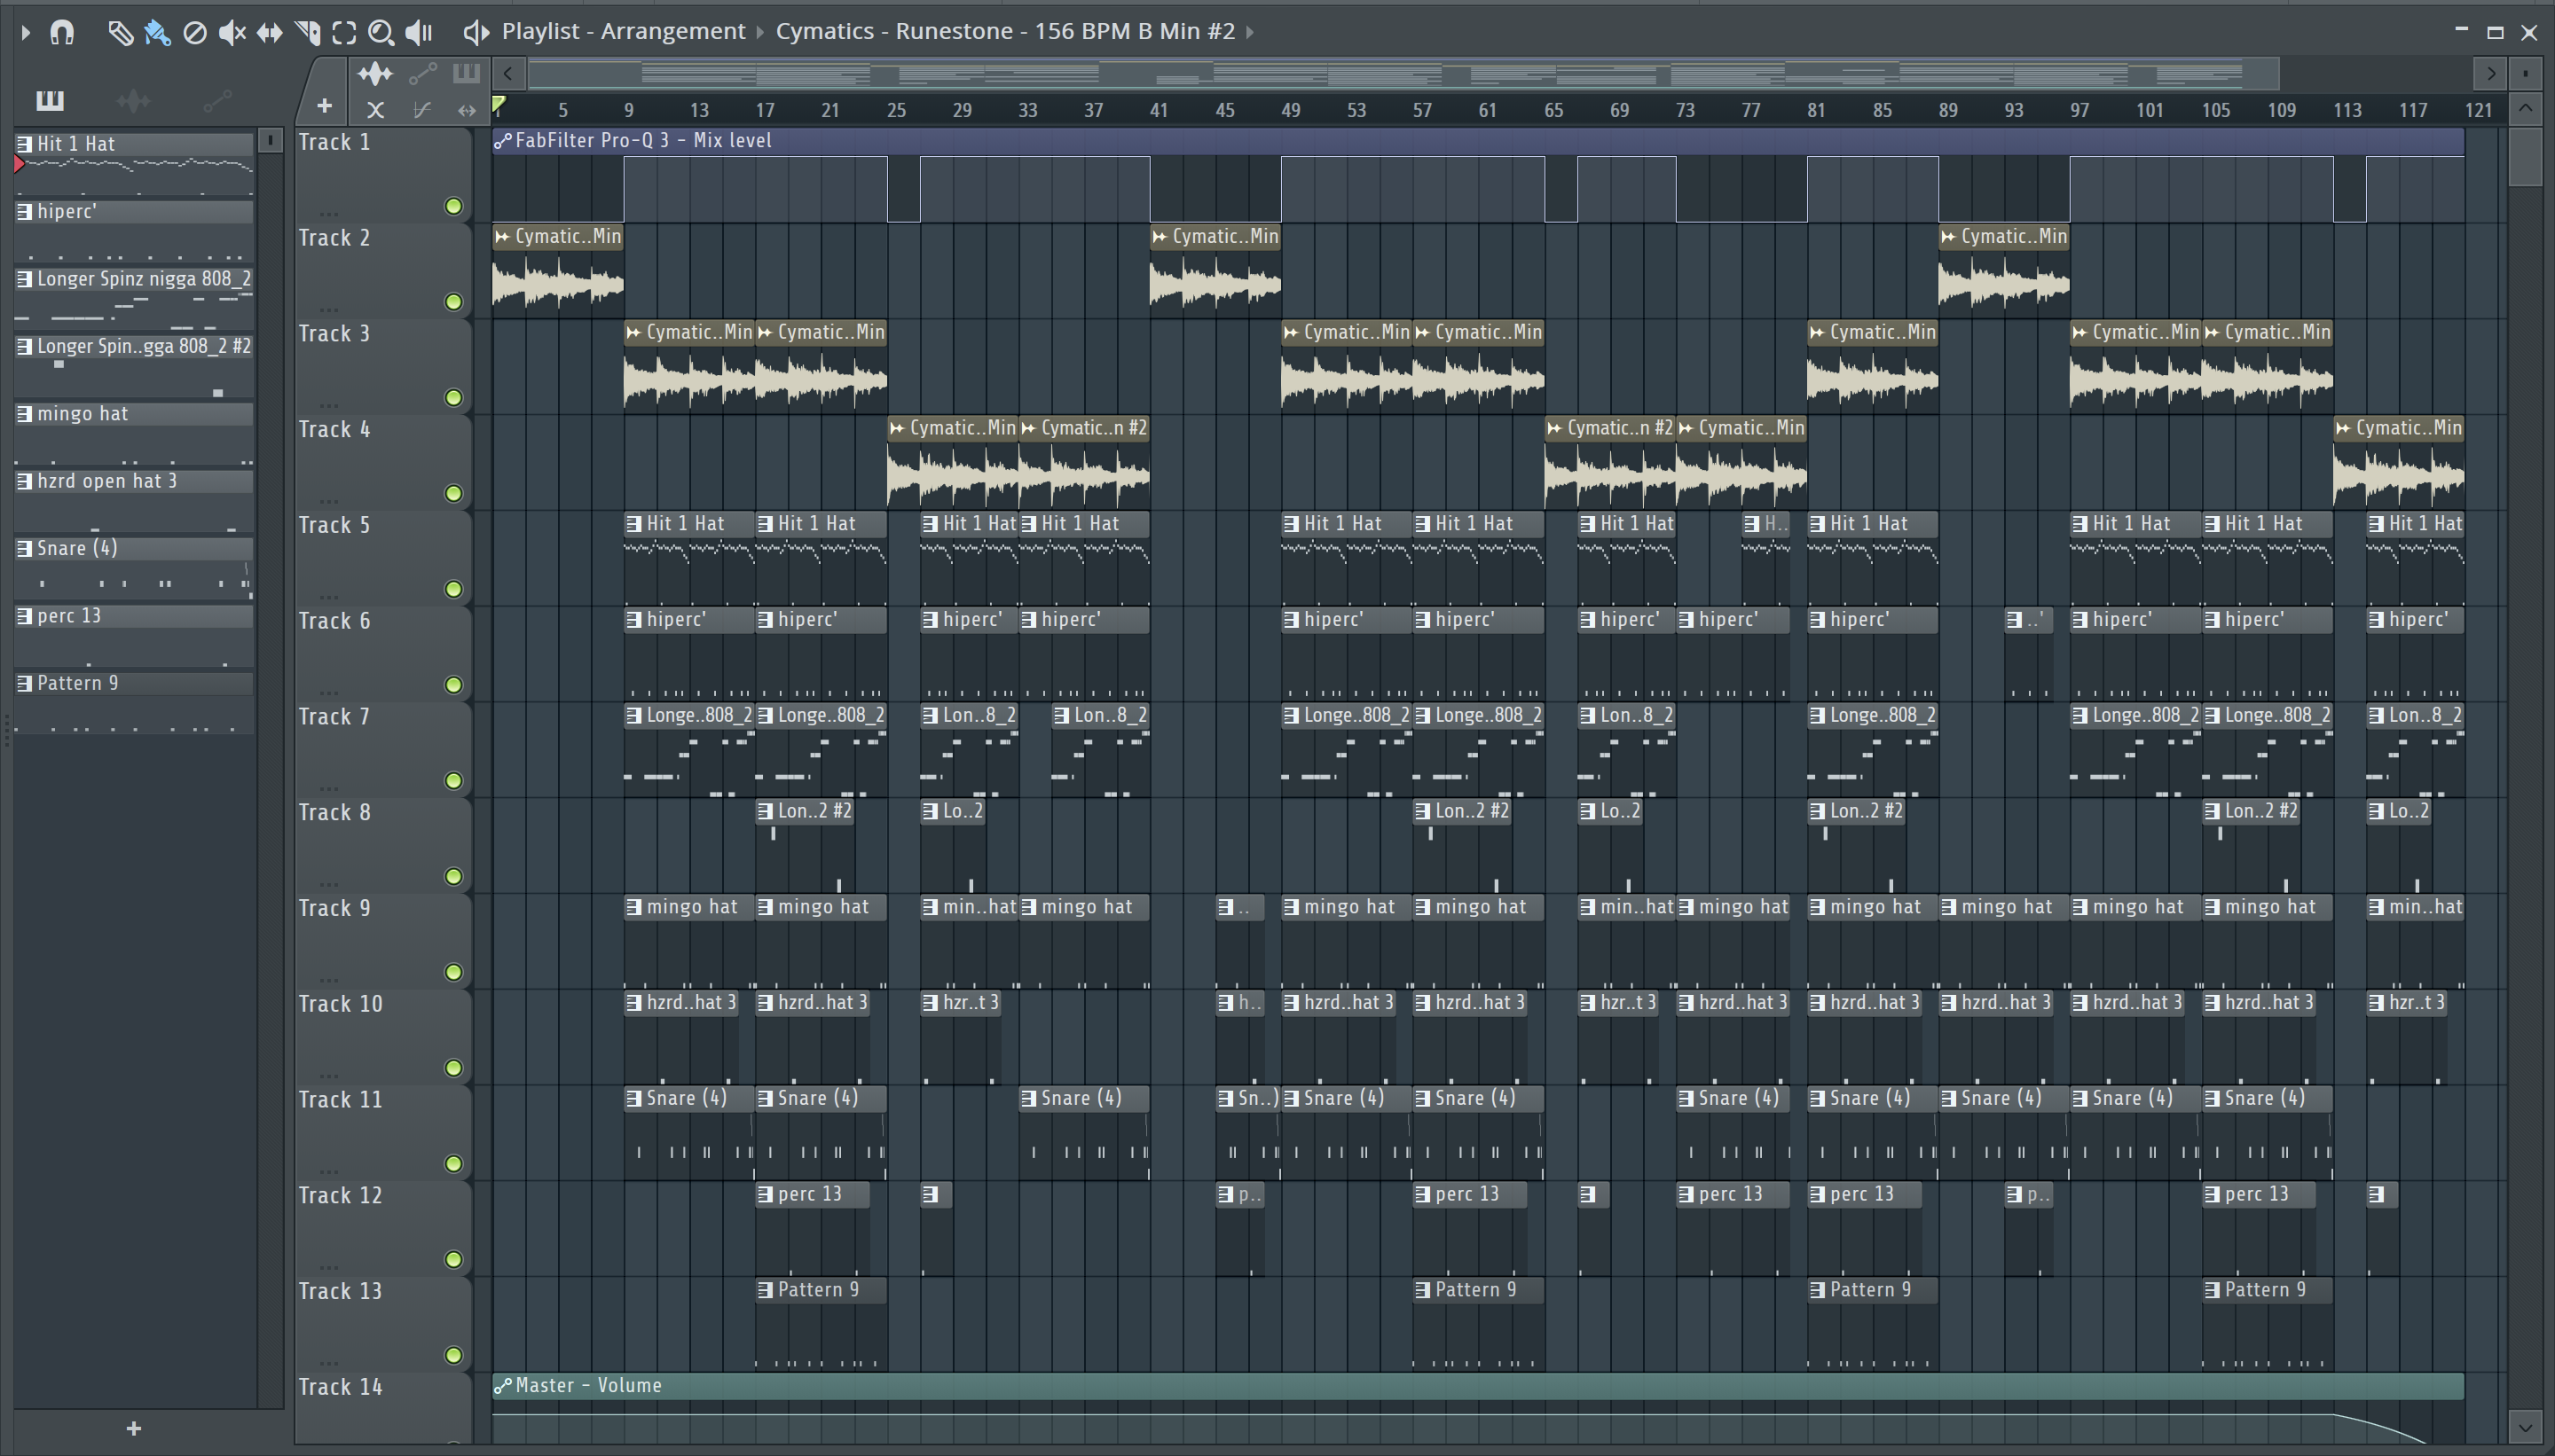Click bar 97 on the timeline ruler
Viewport: 2555px width, 1456px height.
[2079, 110]
